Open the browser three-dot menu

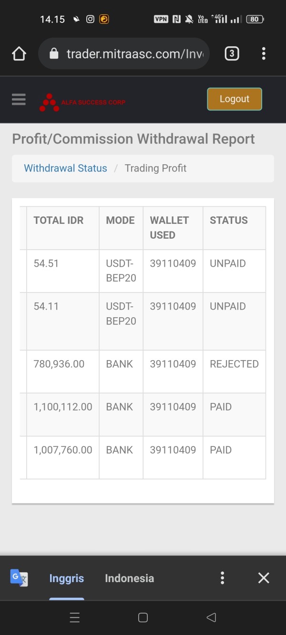pos(264,54)
